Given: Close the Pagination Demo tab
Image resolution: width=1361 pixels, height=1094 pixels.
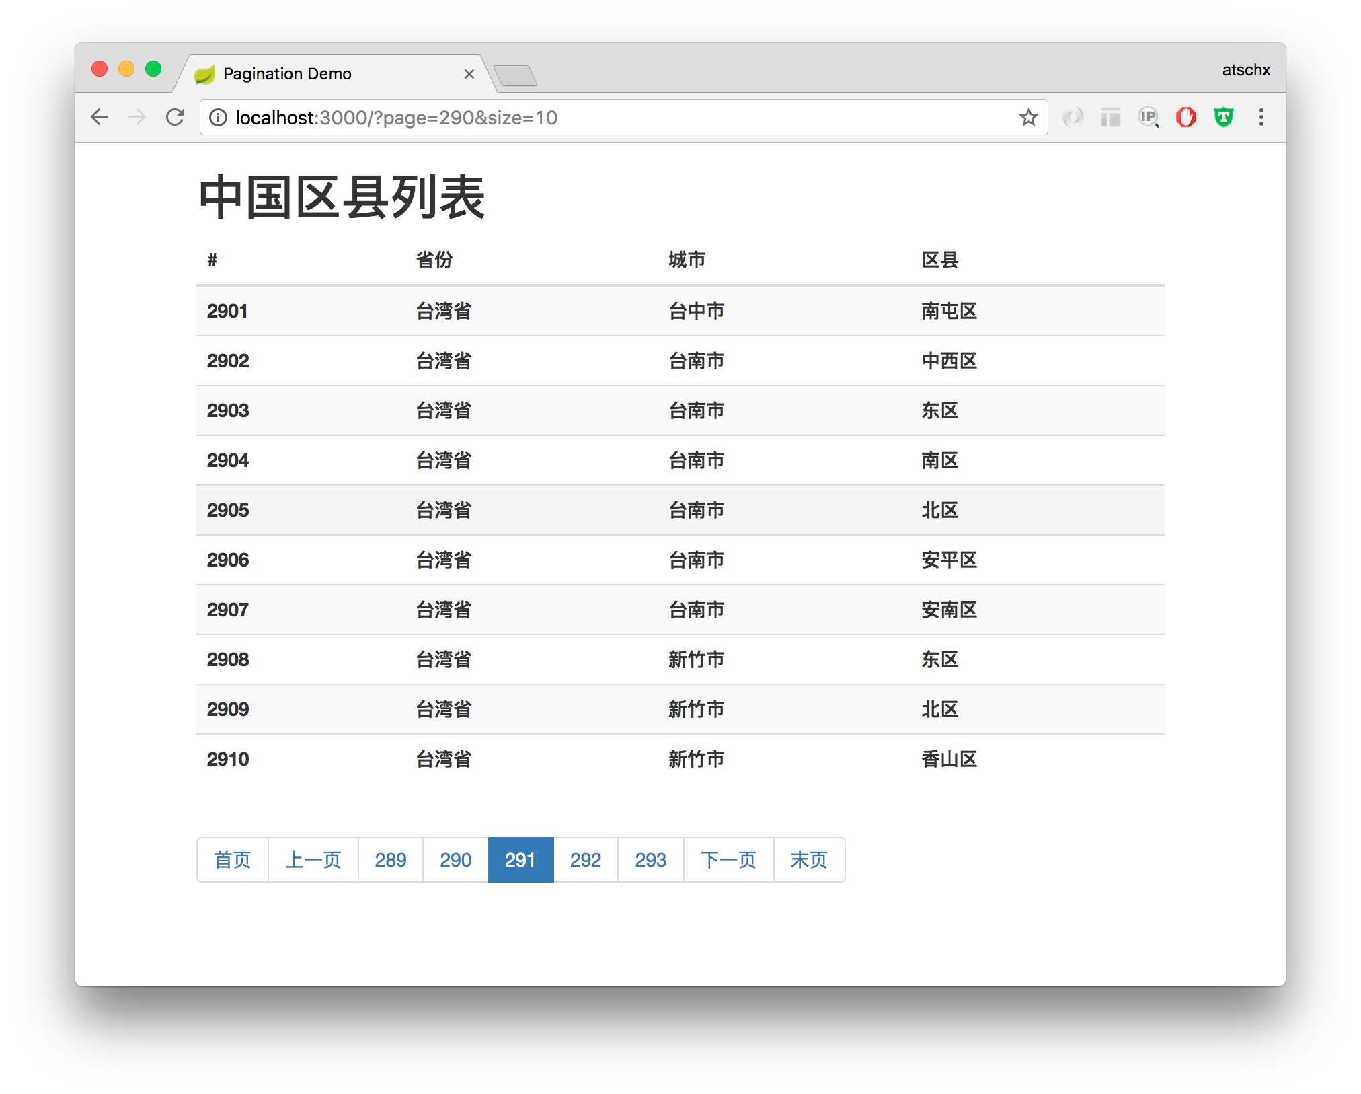Looking at the screenshot, I should pyautogui.click(x=469, y=74).
